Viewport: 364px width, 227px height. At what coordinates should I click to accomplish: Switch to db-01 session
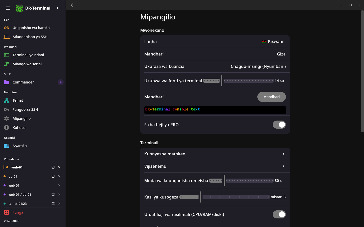click(x=13, y=176)
